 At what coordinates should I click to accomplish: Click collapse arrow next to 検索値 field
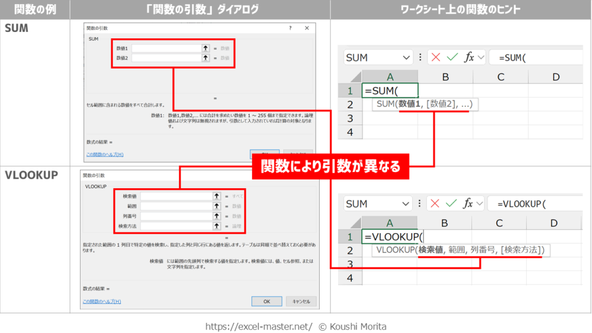pyautogui.click(x=217, y=196)
